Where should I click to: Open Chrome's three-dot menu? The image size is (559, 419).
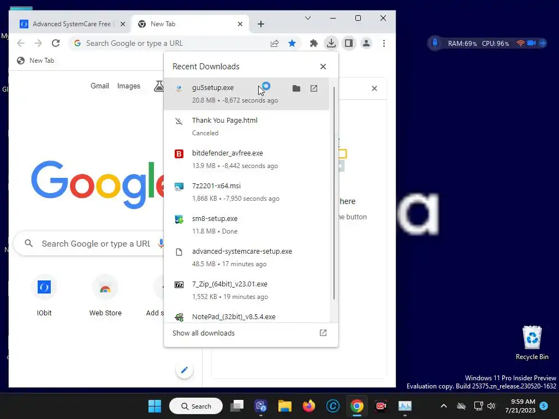tap(384, 44)
